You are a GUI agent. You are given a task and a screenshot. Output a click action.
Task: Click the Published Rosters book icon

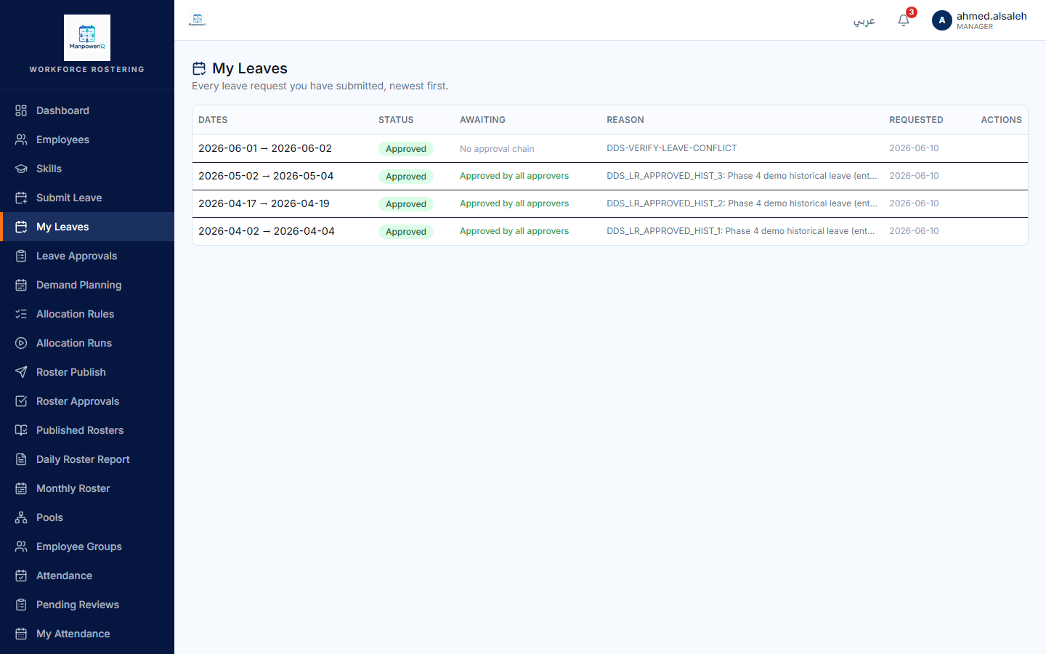point(21,430)
